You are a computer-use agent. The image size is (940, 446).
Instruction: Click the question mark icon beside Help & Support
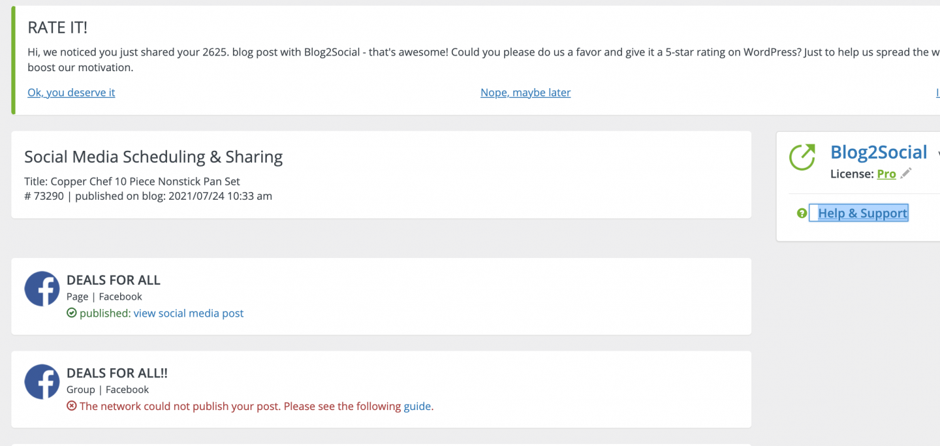pos(801,213)
